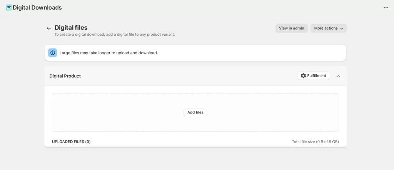Collapse the Digital Product section
Viewport: 394px width, 170px height.
point(338,76)
